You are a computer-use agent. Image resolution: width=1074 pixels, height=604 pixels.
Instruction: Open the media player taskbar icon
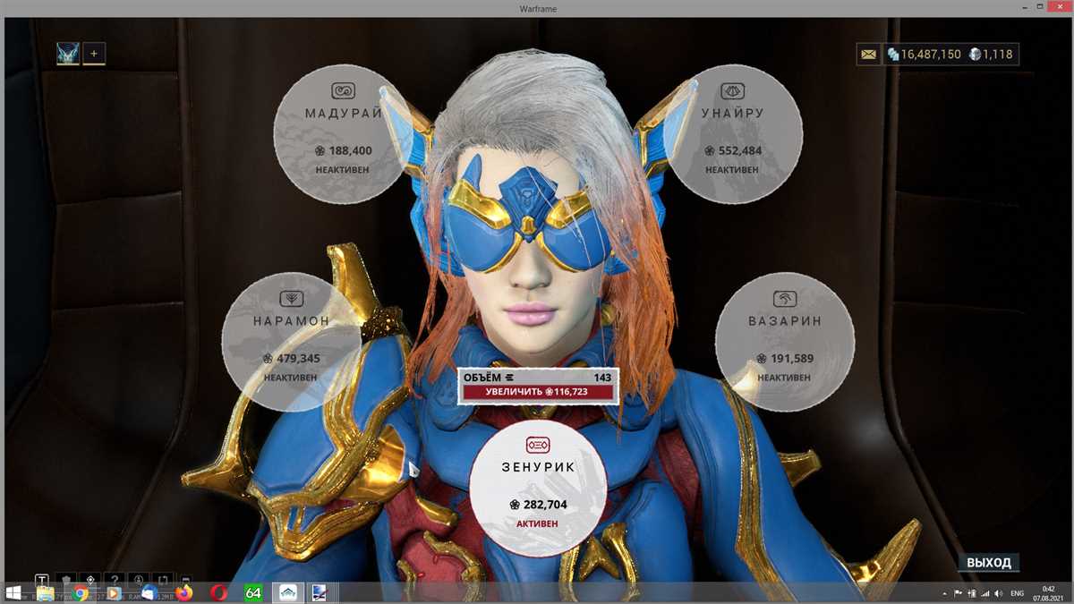pyautogui.click(x=115, y=592)
